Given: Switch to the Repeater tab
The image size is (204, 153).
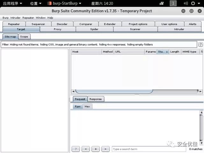Looking at the screenshot, I should 14,24.
